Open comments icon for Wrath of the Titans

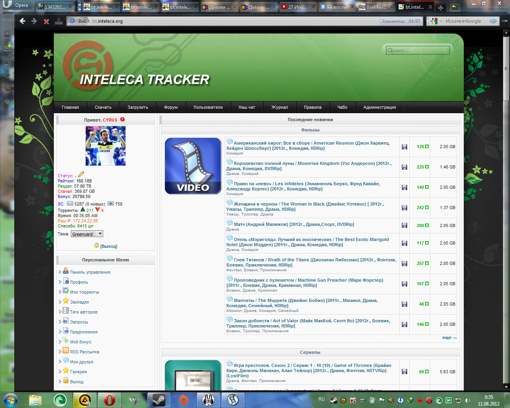tap(229, 259)
